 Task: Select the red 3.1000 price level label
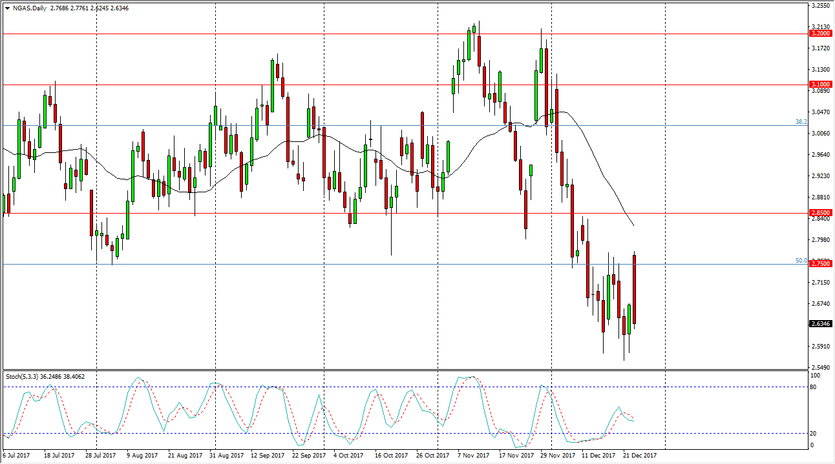coord(819,85)
